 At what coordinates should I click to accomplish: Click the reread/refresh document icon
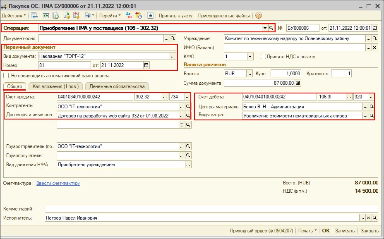click(x=46, y=16)
